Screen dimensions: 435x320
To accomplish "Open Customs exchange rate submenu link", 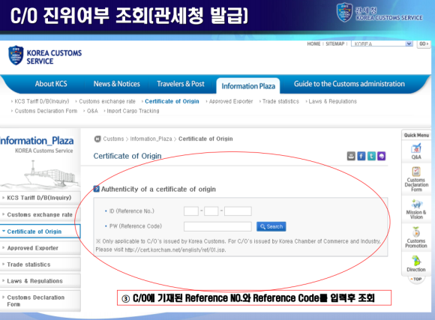I will 107,101.
